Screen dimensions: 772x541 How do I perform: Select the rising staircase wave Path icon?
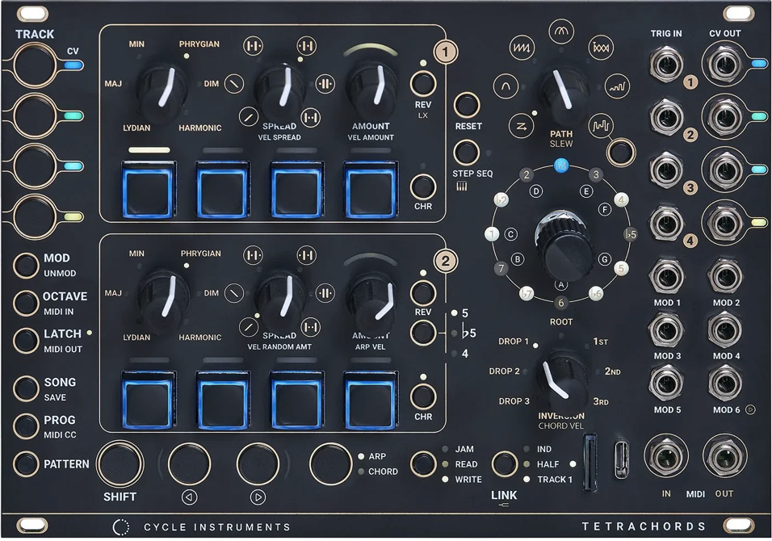coord(617,86)
